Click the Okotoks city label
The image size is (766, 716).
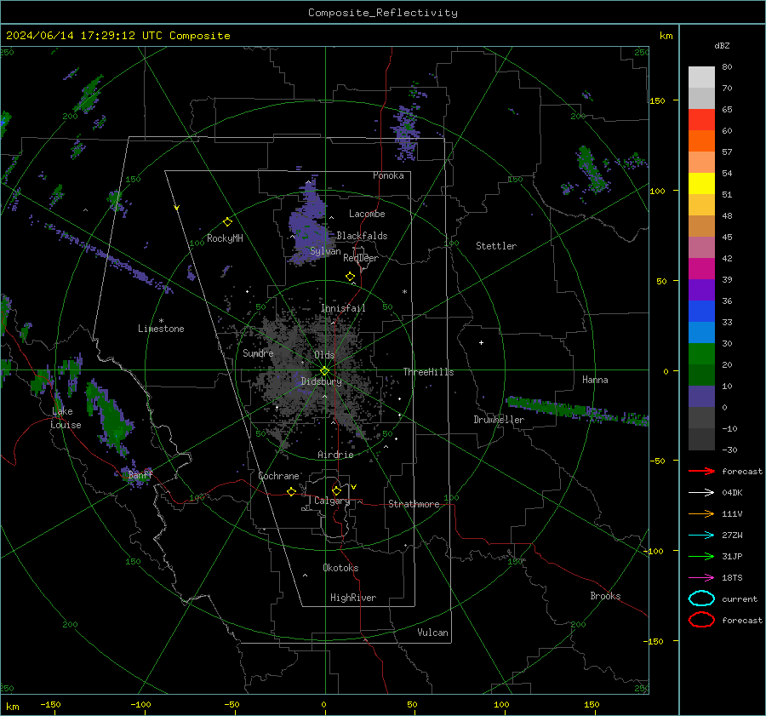pos(340,568)
